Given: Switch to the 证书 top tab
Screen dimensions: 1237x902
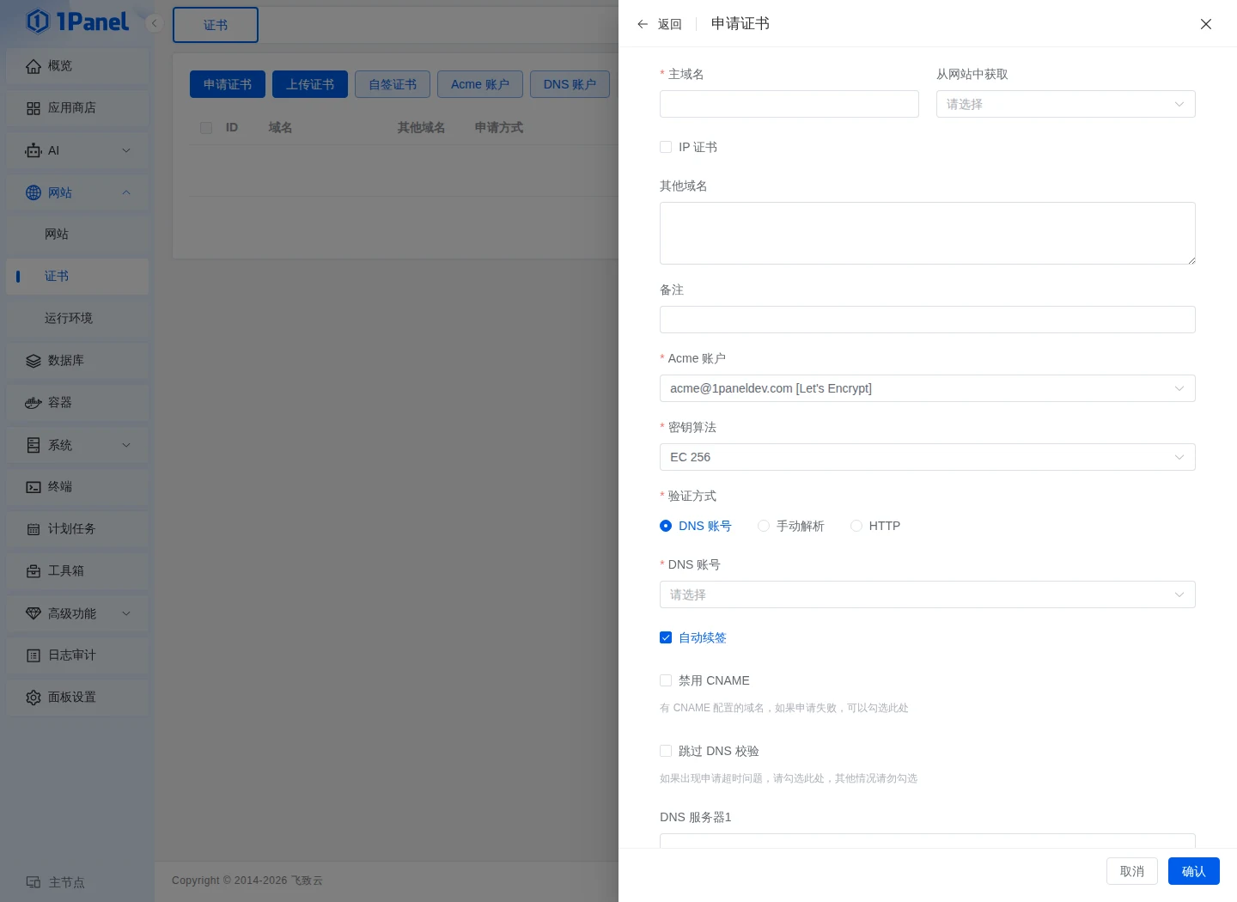Looking at the screenshot, I should click(x=216, y=25).
